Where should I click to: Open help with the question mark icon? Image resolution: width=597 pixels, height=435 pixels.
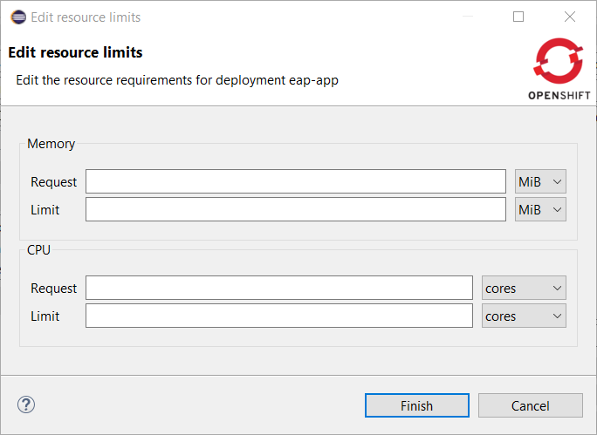(x=26, y=404)
